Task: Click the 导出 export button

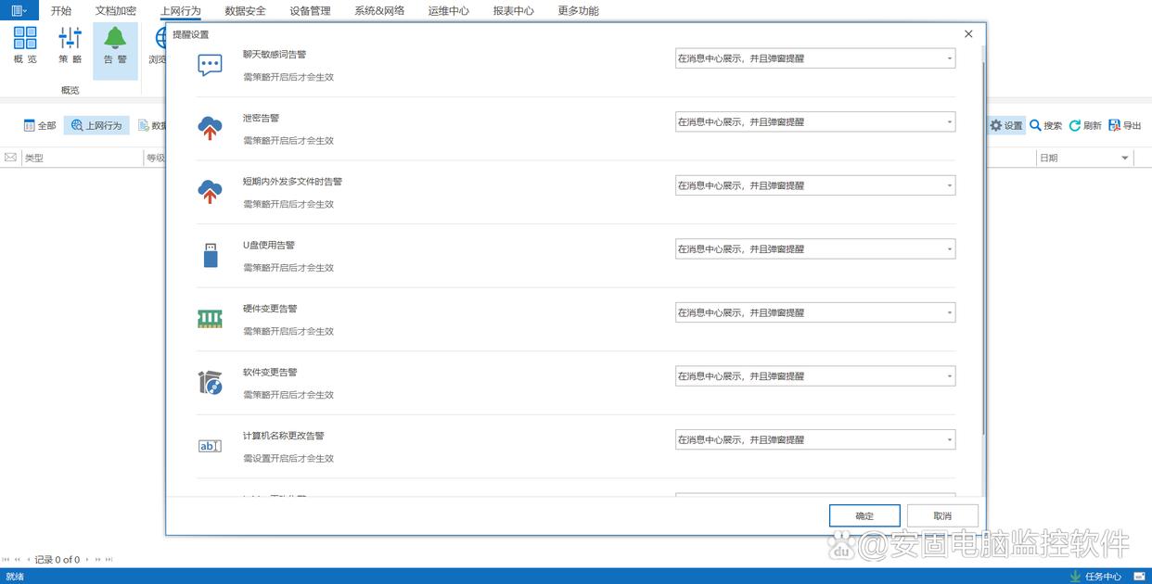Action: point(1125,125)
